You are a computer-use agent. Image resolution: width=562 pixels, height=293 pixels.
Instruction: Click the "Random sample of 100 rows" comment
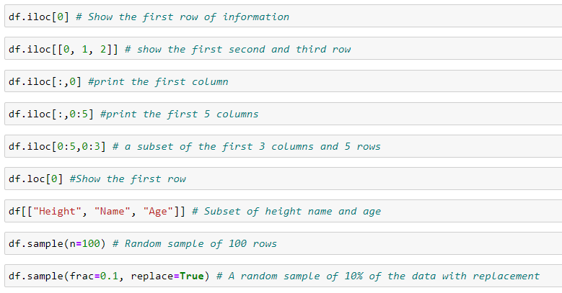click(201, 243)
